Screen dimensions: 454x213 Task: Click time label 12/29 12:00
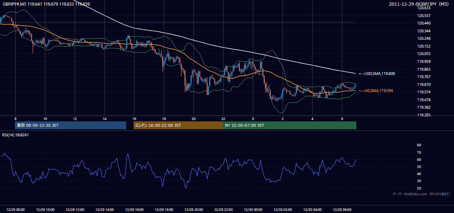pyautogui.click(x=75, y=210)
